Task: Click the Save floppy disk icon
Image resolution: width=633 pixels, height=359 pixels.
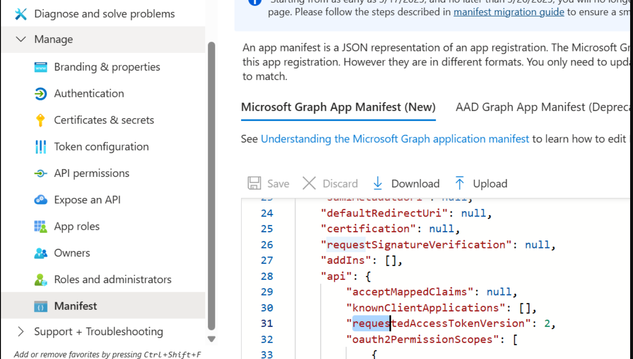Action: click(255, 184)
